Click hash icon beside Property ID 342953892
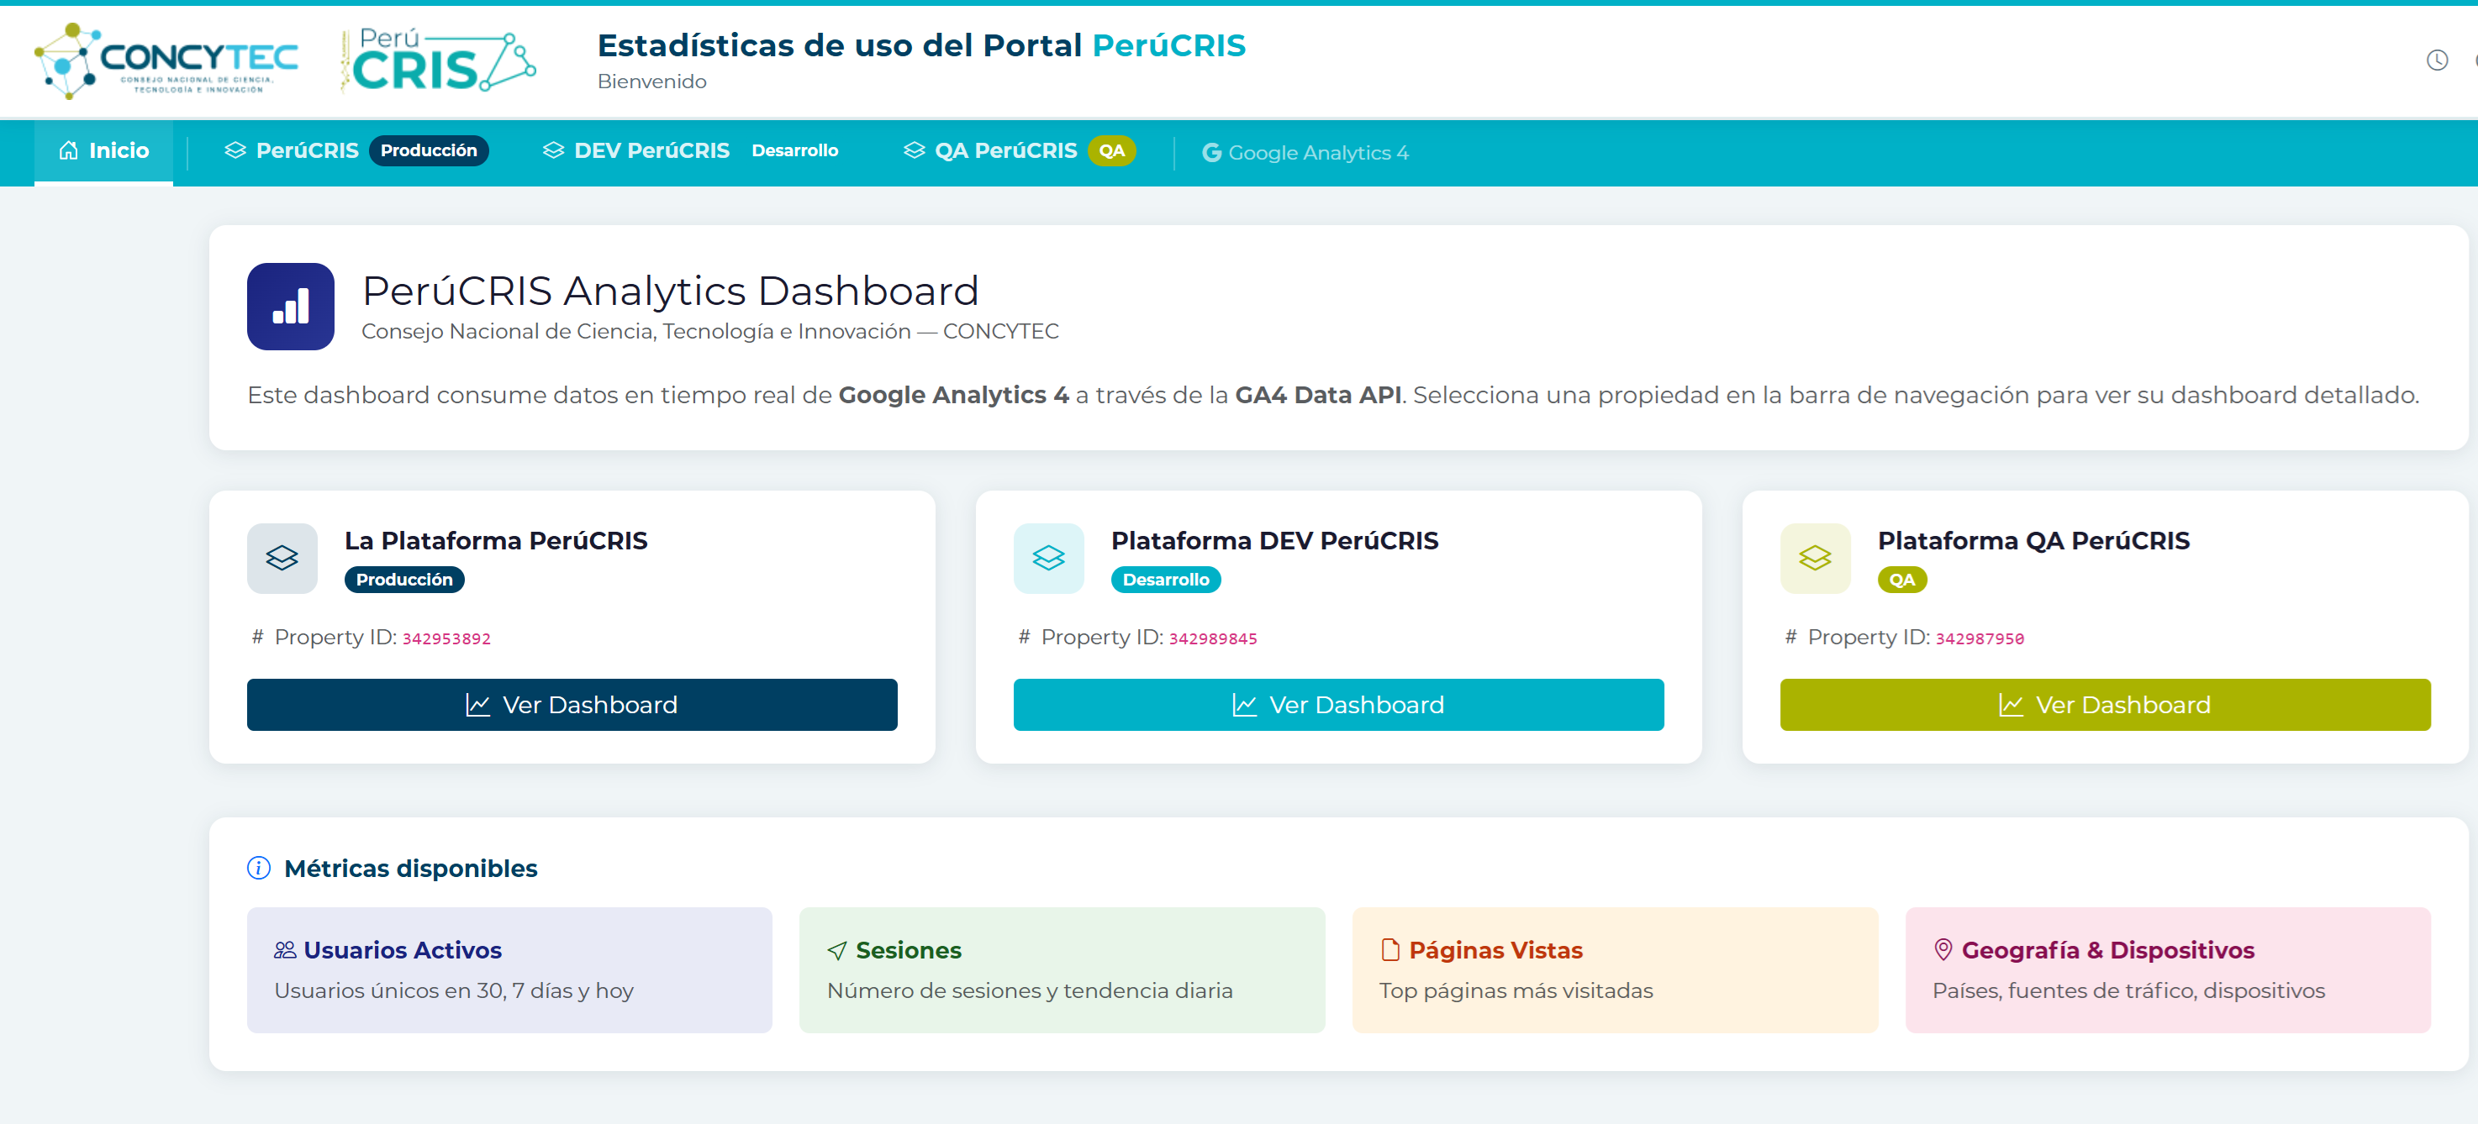The width and height of the screenshot is (2478, 1124). [x=258, y=638]
